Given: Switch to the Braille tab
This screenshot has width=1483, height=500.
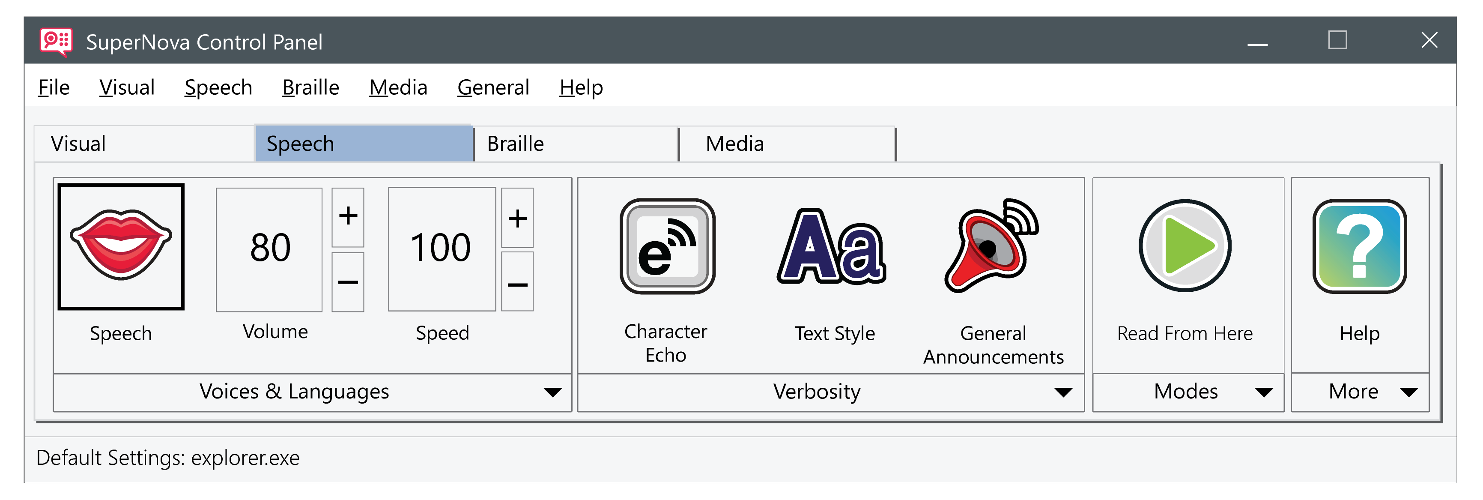Looking at the screenshot, I should coord(576,144).
